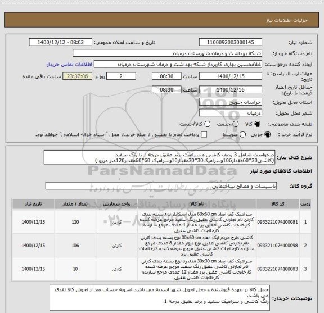Click the تاریخ نیاز column header
This screenshot has height=313, width=324.
[x=33, y=204]
